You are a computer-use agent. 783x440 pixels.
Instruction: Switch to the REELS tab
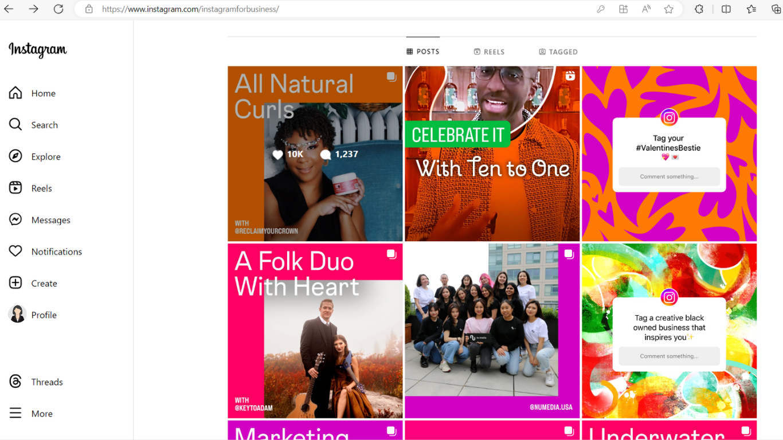tap(489, 52)
